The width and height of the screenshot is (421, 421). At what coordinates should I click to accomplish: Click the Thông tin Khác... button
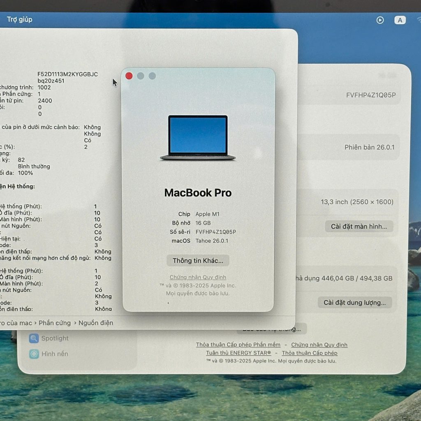click(x=197, y=260)
